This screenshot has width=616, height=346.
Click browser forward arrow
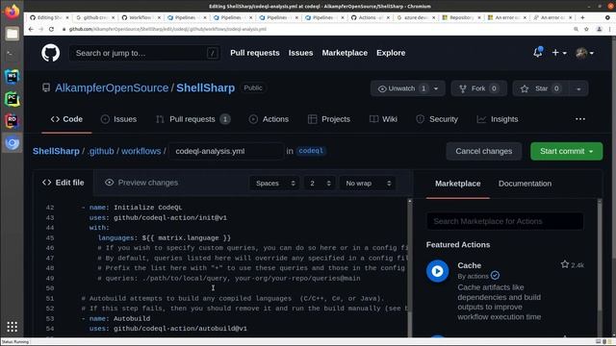pyautogui.click(x=40, y=29)
